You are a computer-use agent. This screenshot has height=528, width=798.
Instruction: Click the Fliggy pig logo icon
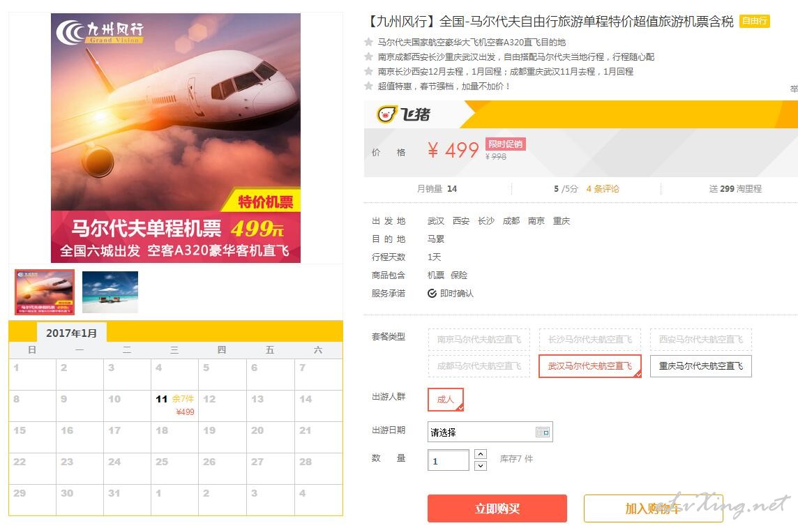tap(386, 114)
